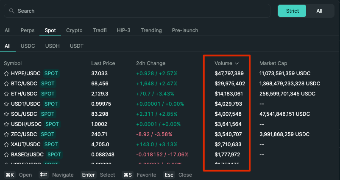Open the Pre-launch tab

tap(185, 30)
